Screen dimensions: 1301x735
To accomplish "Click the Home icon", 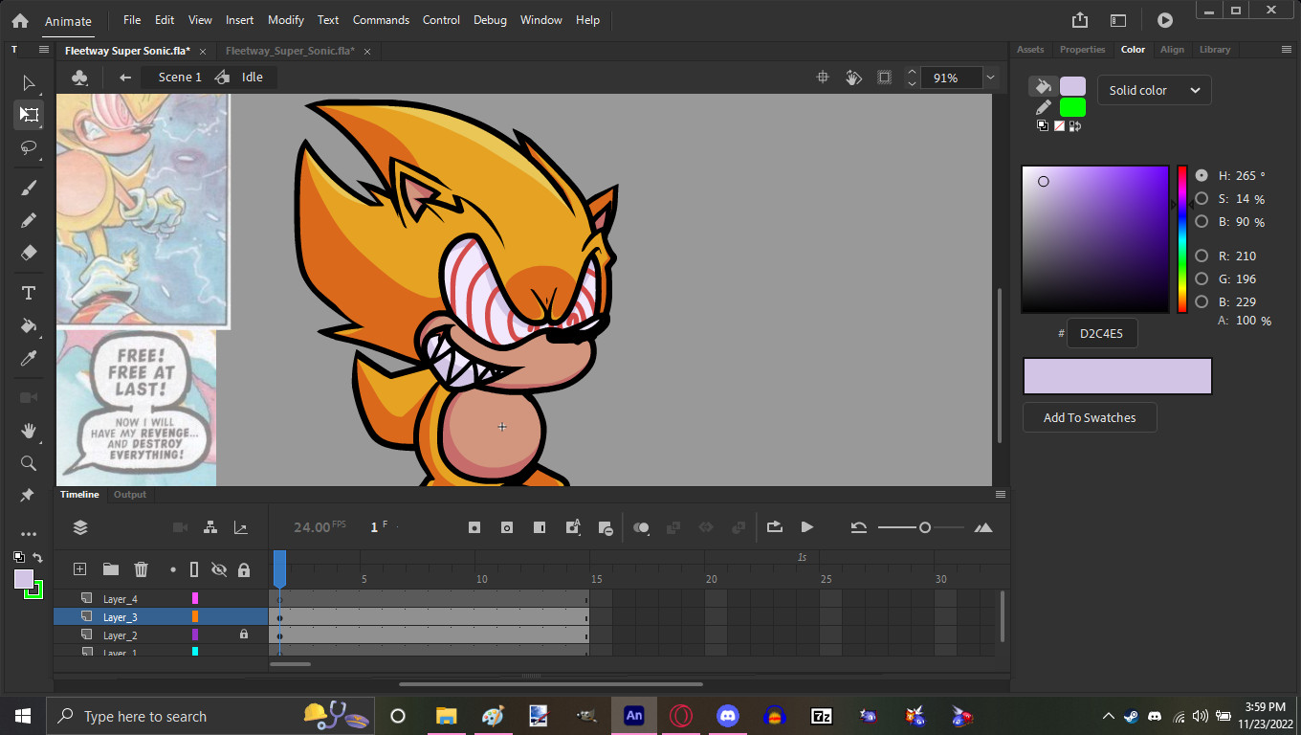I will tap(20, 20).
